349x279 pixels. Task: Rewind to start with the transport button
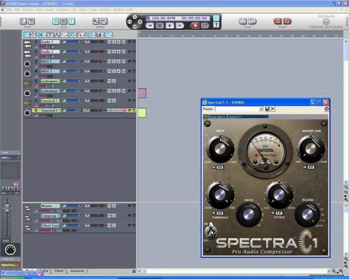tap(150, 26)
